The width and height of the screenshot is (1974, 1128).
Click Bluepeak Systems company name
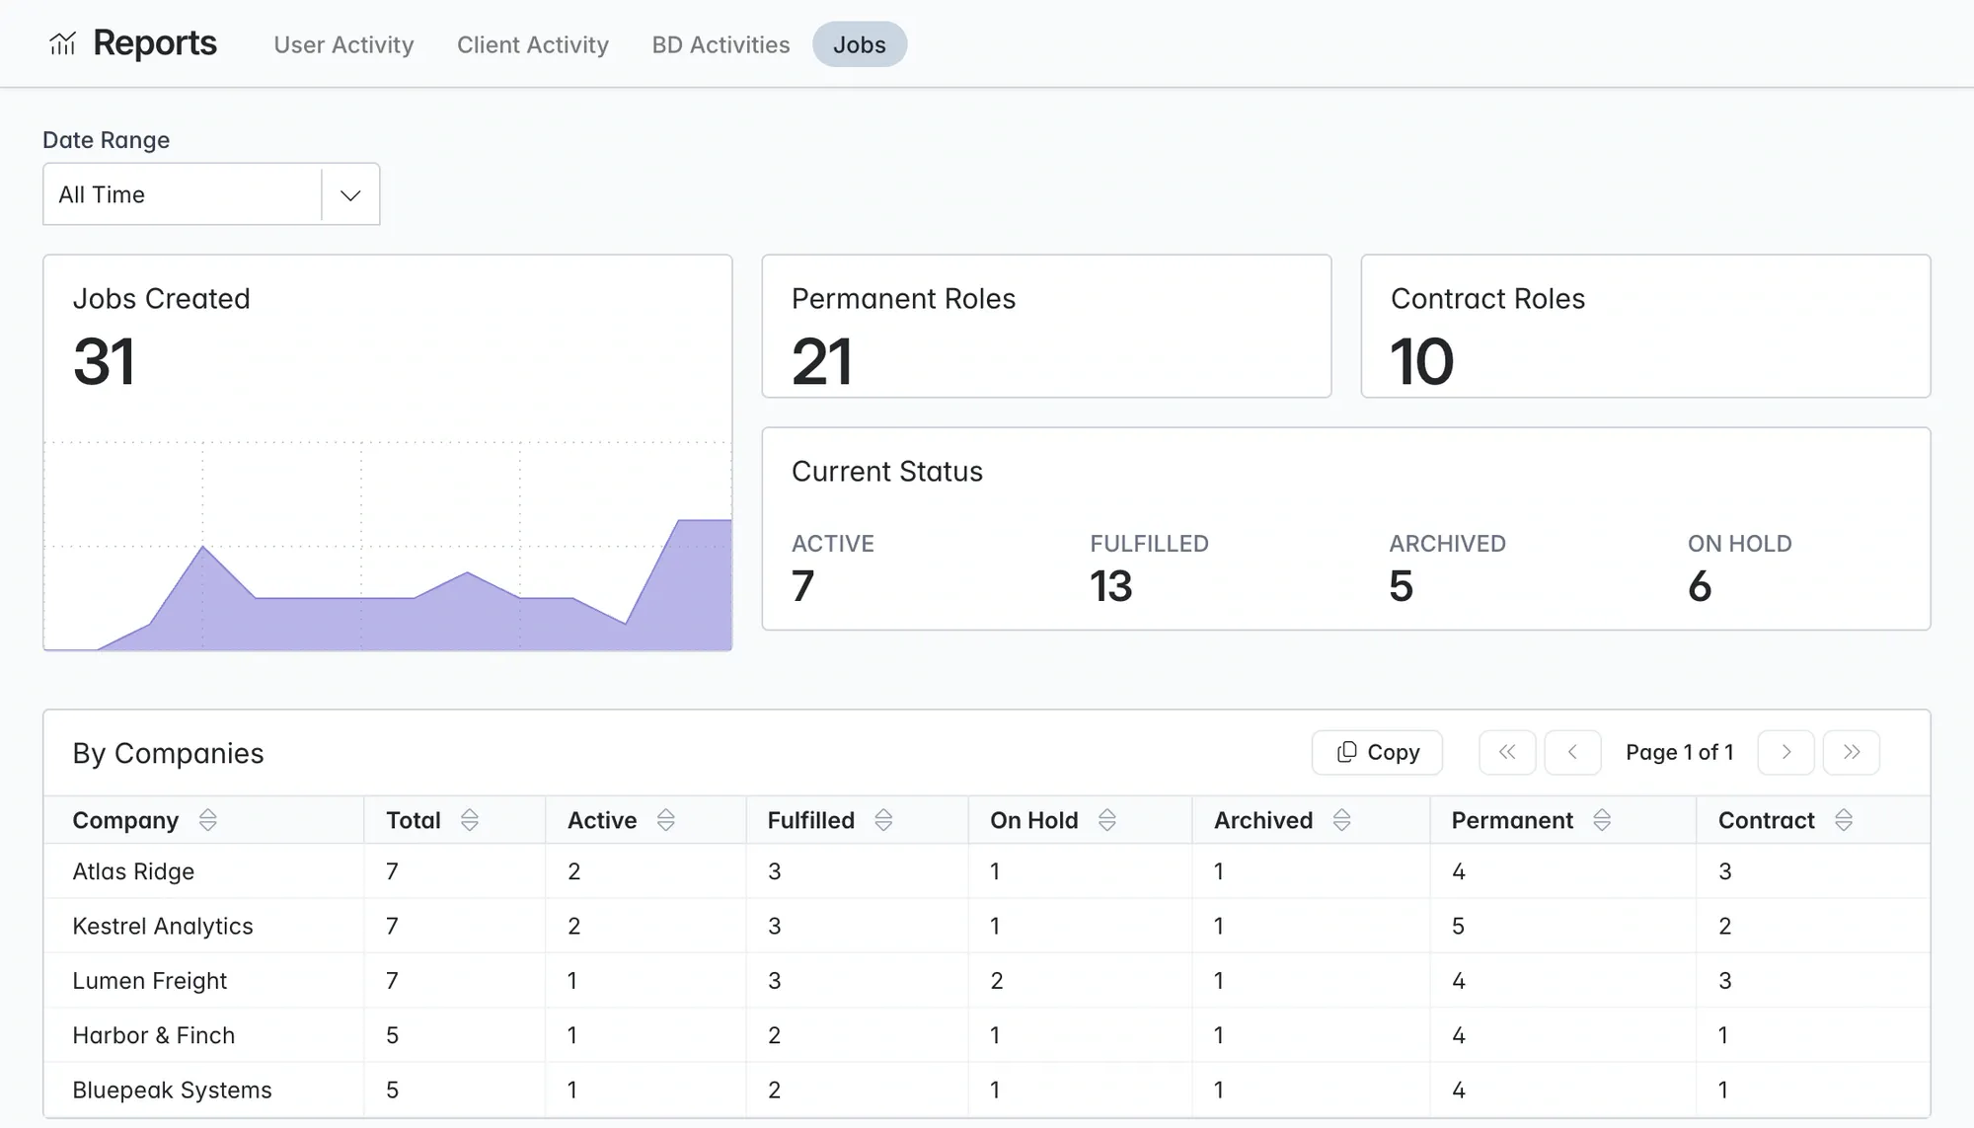click(x=172, y=1090)
